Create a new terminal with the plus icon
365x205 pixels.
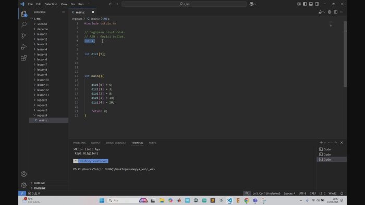[321, 143]
